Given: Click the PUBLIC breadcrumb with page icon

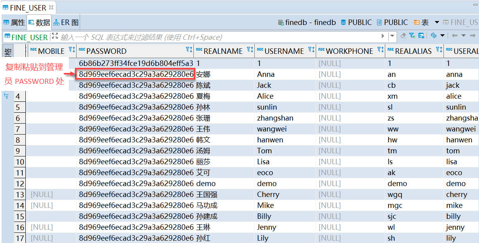Looking at the screenshot, I should pos(392,23).
